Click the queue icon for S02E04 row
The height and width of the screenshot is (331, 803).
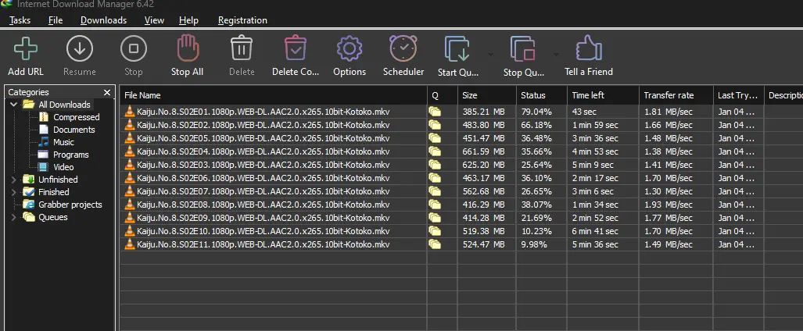(x=435, y=151)
